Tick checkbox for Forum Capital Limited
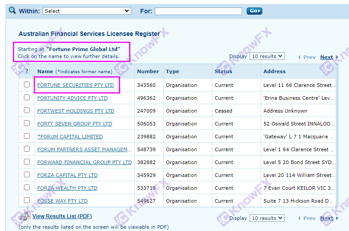 pyautogui.click(x=27, y=136)
